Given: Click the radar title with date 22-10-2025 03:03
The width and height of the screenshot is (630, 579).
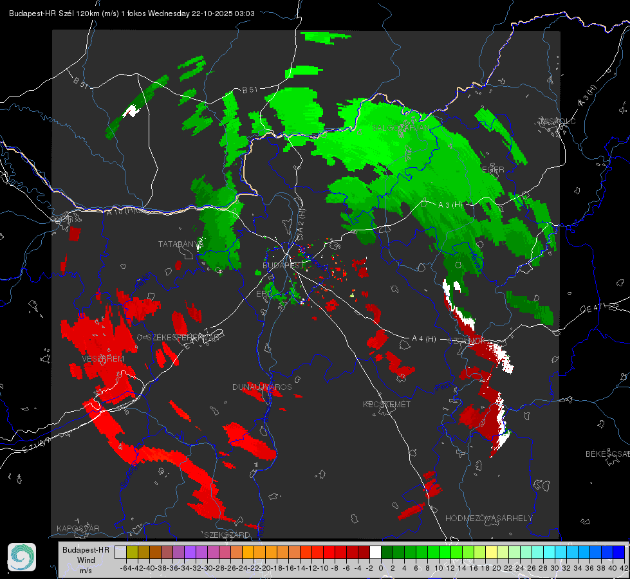Looking at the screenshot, I should click(x=132, y=14).
